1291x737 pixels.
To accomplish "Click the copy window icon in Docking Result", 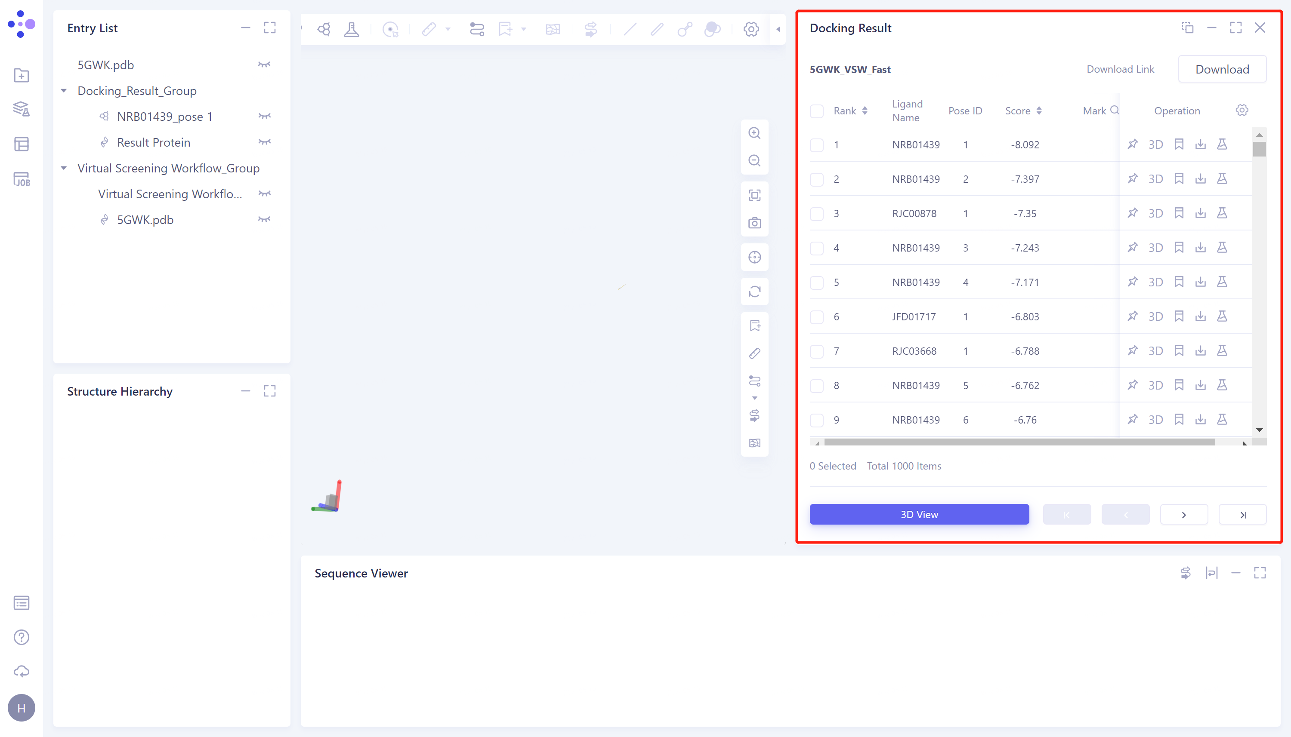I will (x=1188, y=28).
